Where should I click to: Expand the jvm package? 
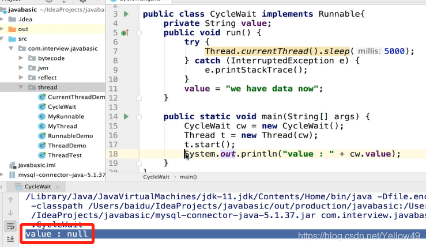tap(21, 67)
